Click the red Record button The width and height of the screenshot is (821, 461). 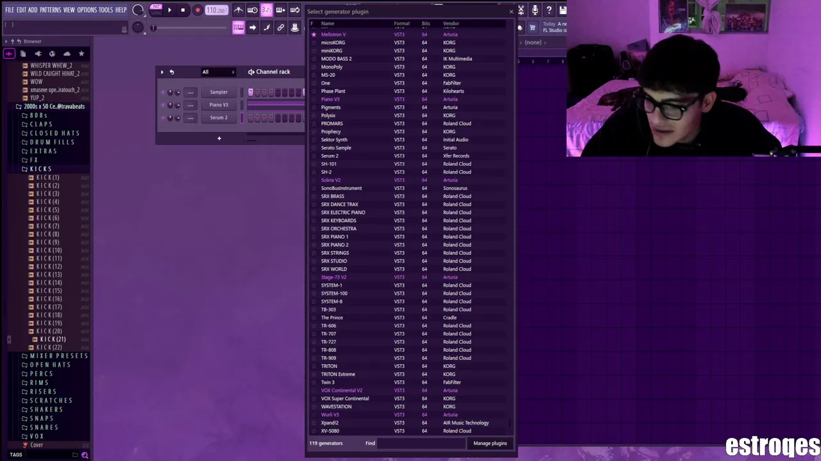(x=198, y=10)
